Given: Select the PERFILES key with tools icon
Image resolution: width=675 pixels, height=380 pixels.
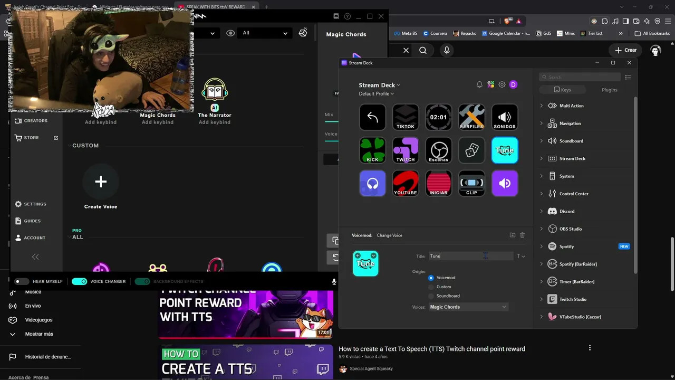Looking at the screenshot, I should click(471, 117).
